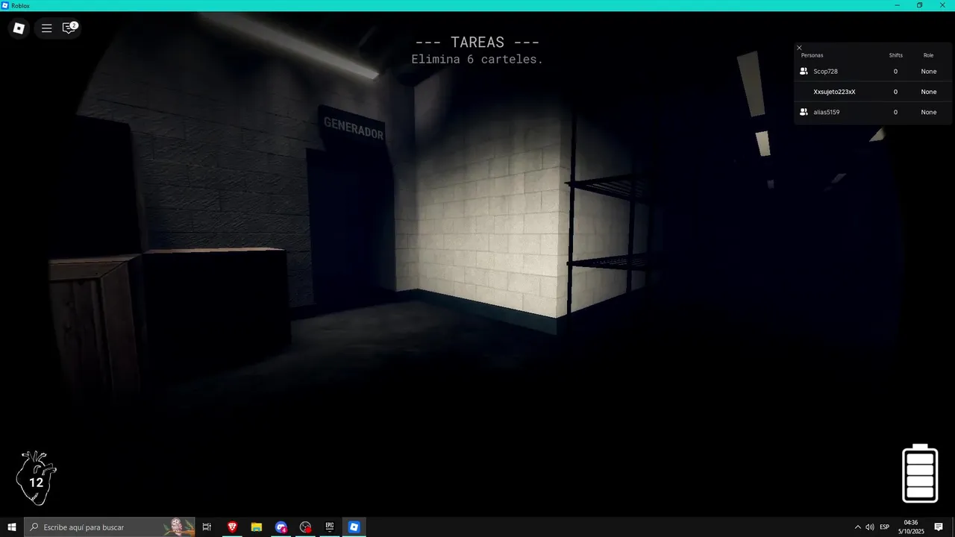955x537 pixels.
Task: Close the player list panel
Action: [x=799, y=48]
